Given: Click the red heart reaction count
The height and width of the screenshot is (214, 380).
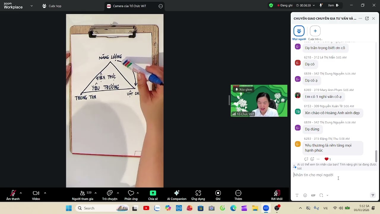Looking at the screenshot, I should (328, 159).
